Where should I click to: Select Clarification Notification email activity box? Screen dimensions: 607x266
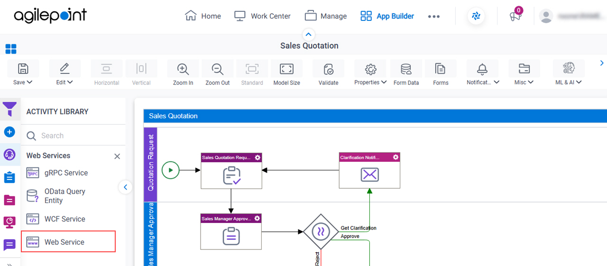[369, 170]
